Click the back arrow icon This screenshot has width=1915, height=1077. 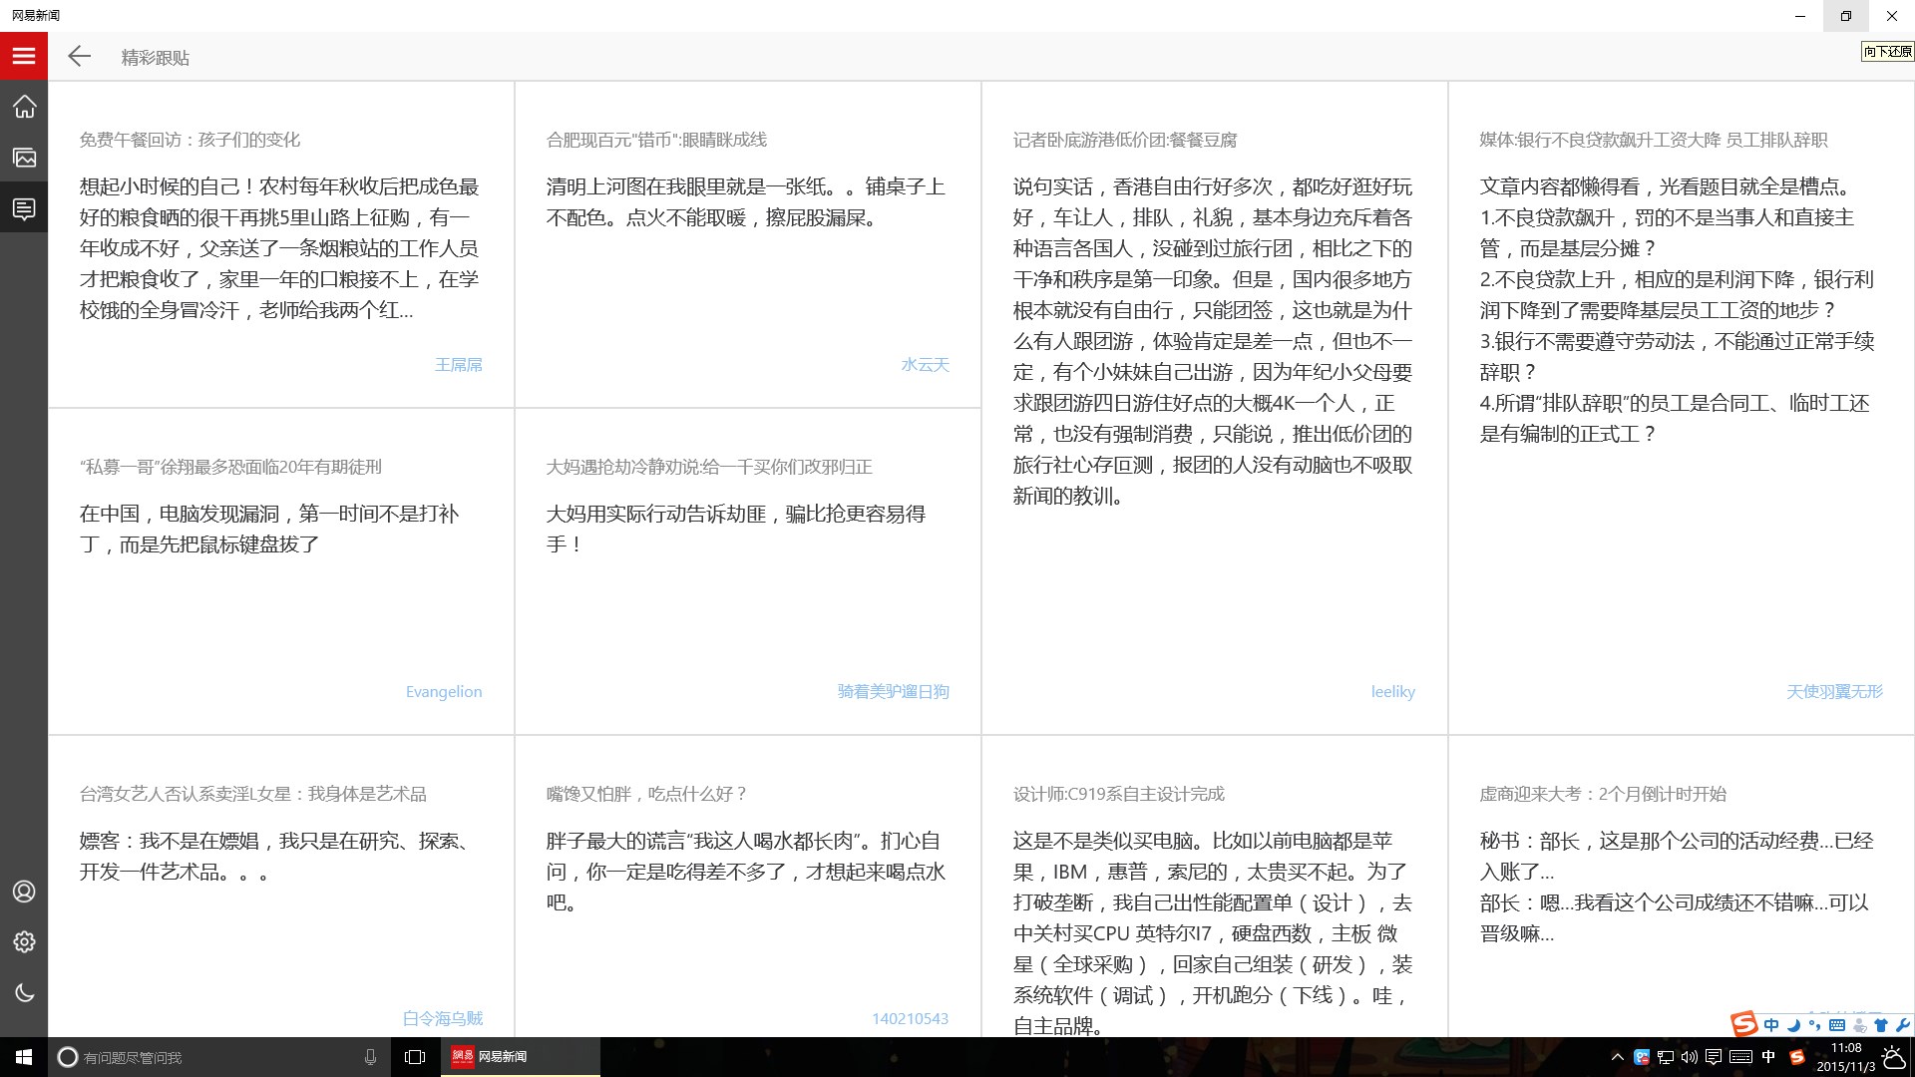coord(80,57)
